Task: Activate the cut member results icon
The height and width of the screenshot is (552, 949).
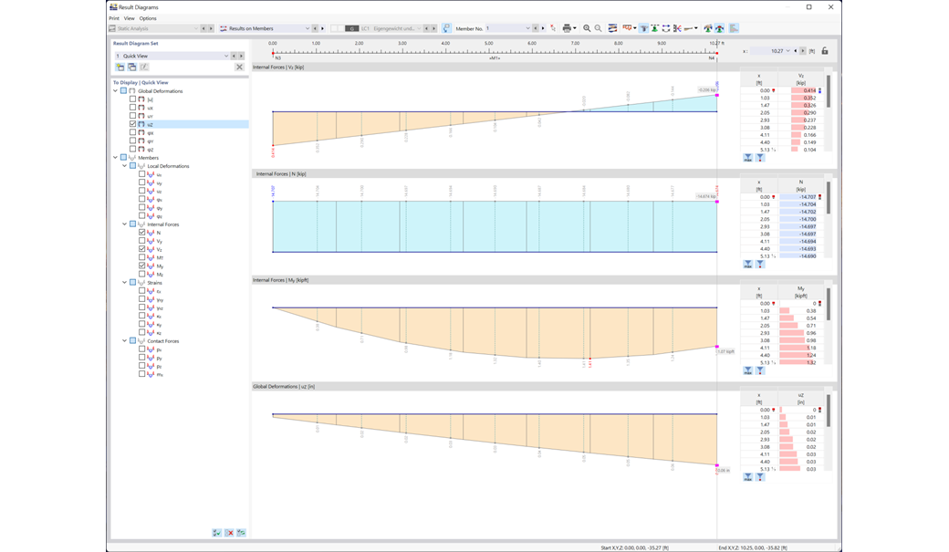Action: (x=679, y=28)
